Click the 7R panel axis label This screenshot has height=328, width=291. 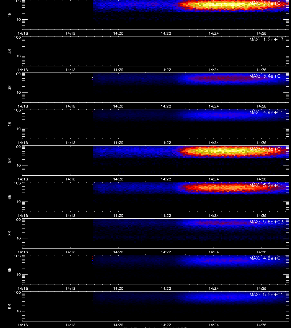click(9, 234)
